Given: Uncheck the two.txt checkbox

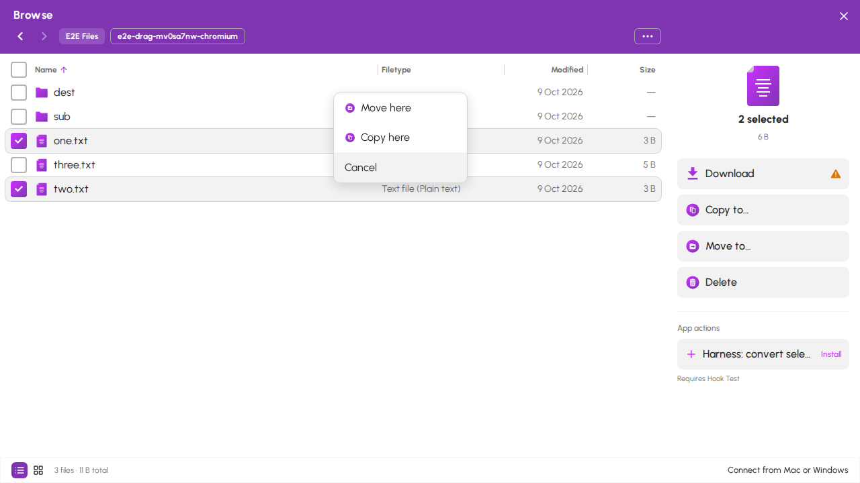Looking at the screenshot, I should (x=19, y=189).
